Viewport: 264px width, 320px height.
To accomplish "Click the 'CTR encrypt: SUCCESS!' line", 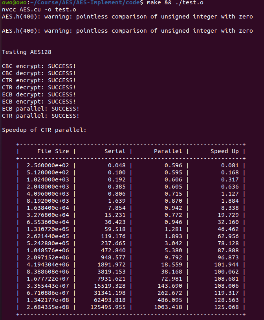I will tap(39, 80).
